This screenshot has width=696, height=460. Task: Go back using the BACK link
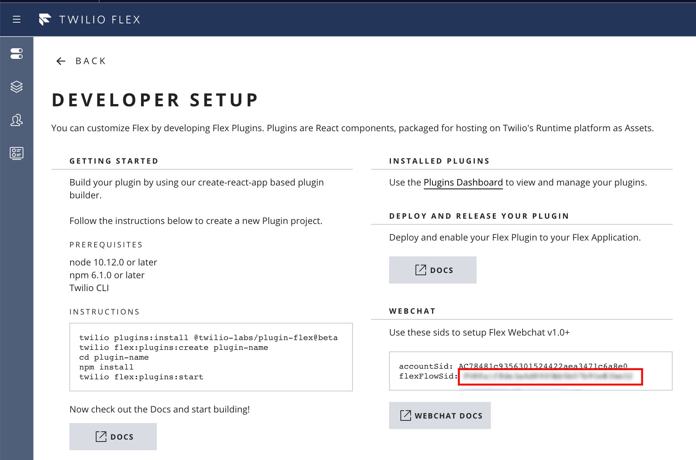90,61
